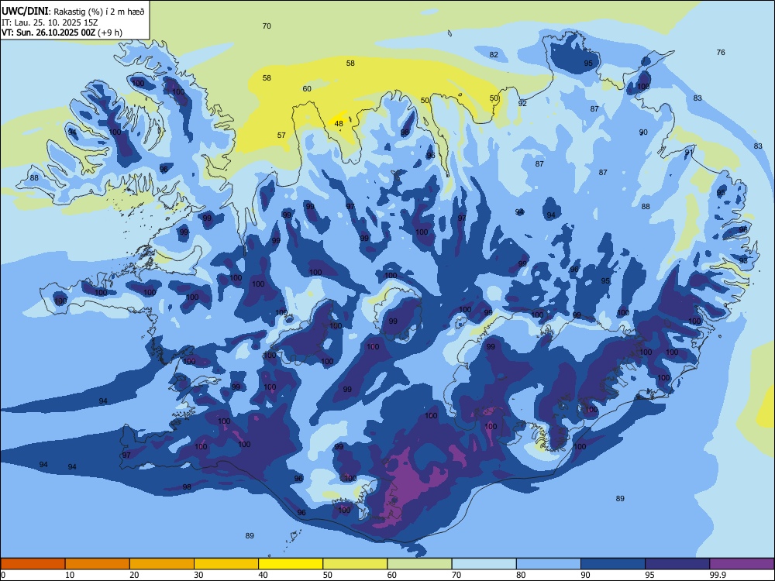Click the legend label 10
Image resolution: width=775 pixels, height=581 pixels.
point(70,575)
